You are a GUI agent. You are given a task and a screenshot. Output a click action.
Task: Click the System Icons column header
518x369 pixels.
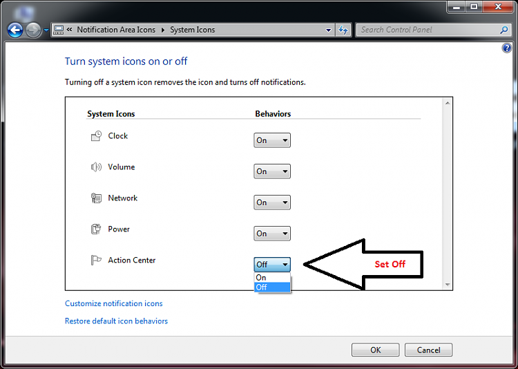pyautogui.click(x=111, y=114)
